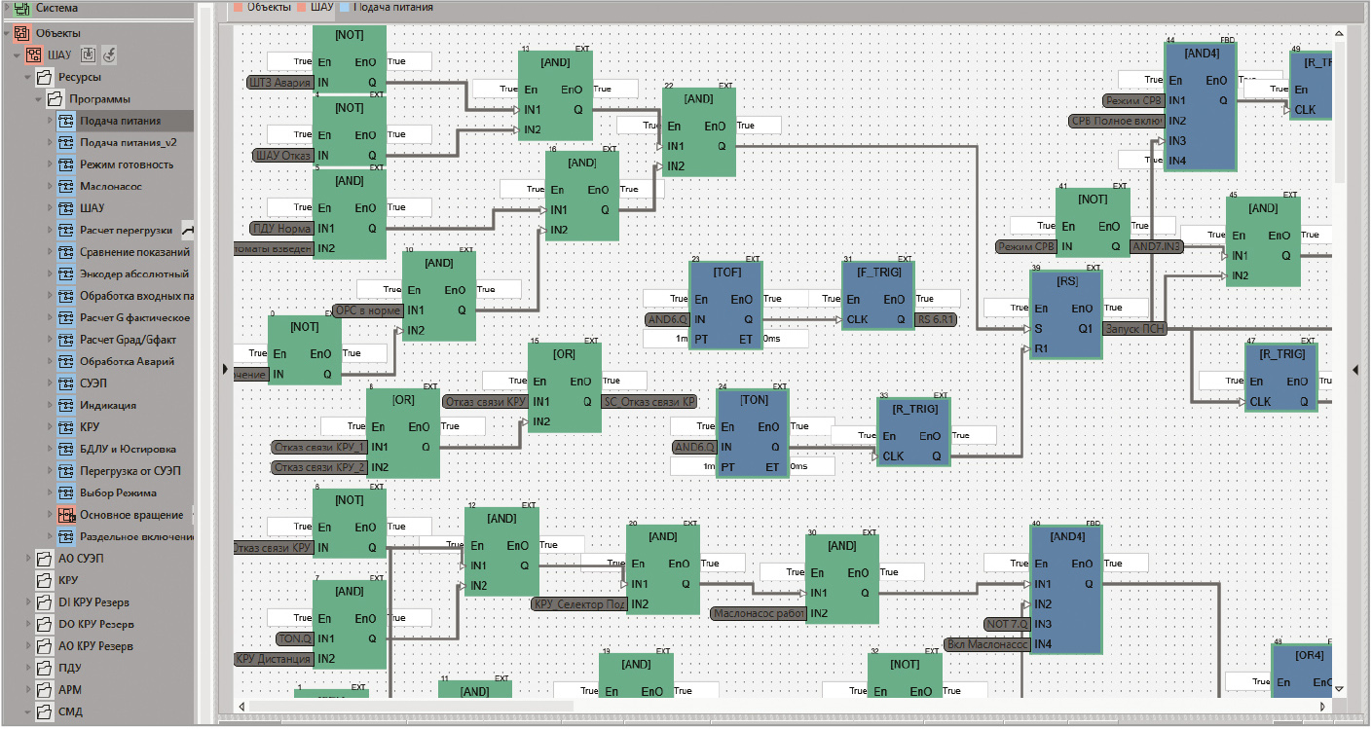Screen dimensions: 1372x729
Task: Click the Подача питания breadcrumb tab
Action: click(387, 7)
